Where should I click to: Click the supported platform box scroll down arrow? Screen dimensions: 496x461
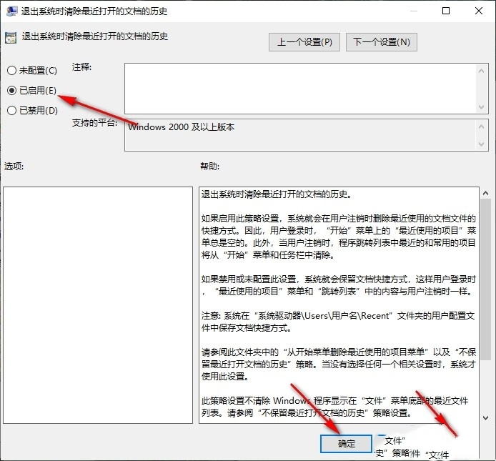481,144
